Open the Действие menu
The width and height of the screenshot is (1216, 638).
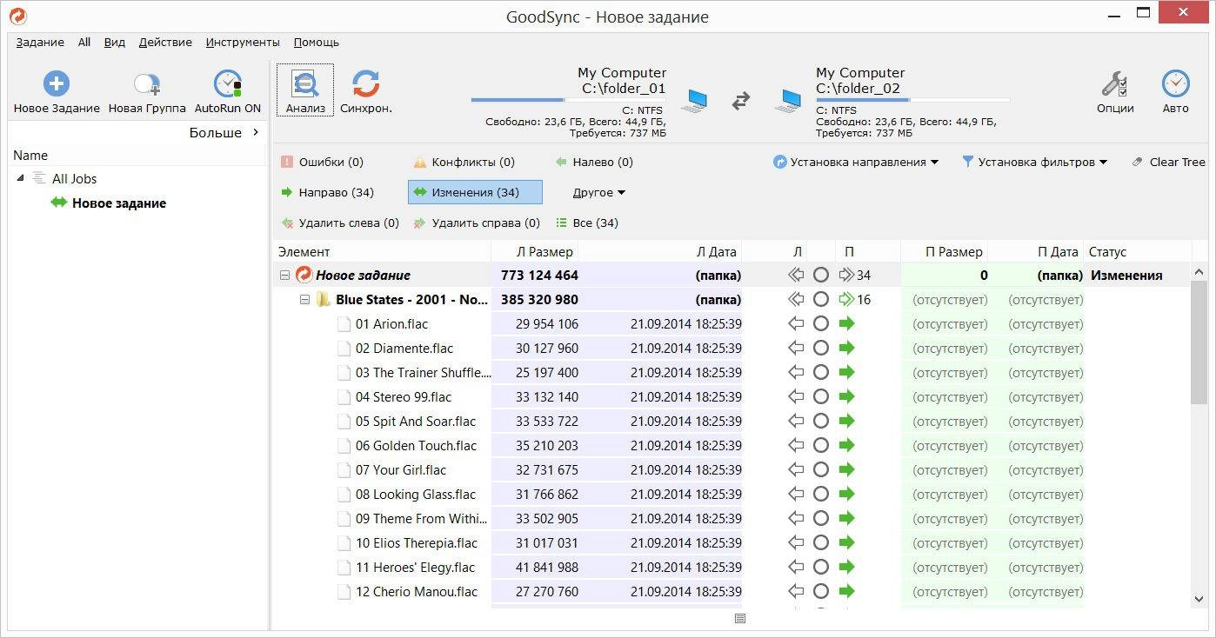pos(165,42)
